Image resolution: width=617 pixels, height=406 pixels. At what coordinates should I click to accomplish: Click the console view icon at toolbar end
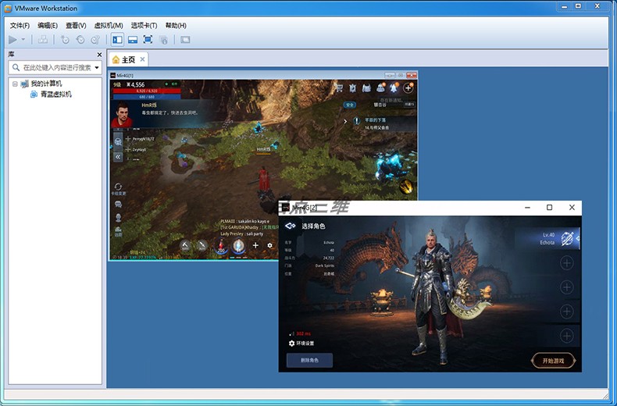(185, 40)
